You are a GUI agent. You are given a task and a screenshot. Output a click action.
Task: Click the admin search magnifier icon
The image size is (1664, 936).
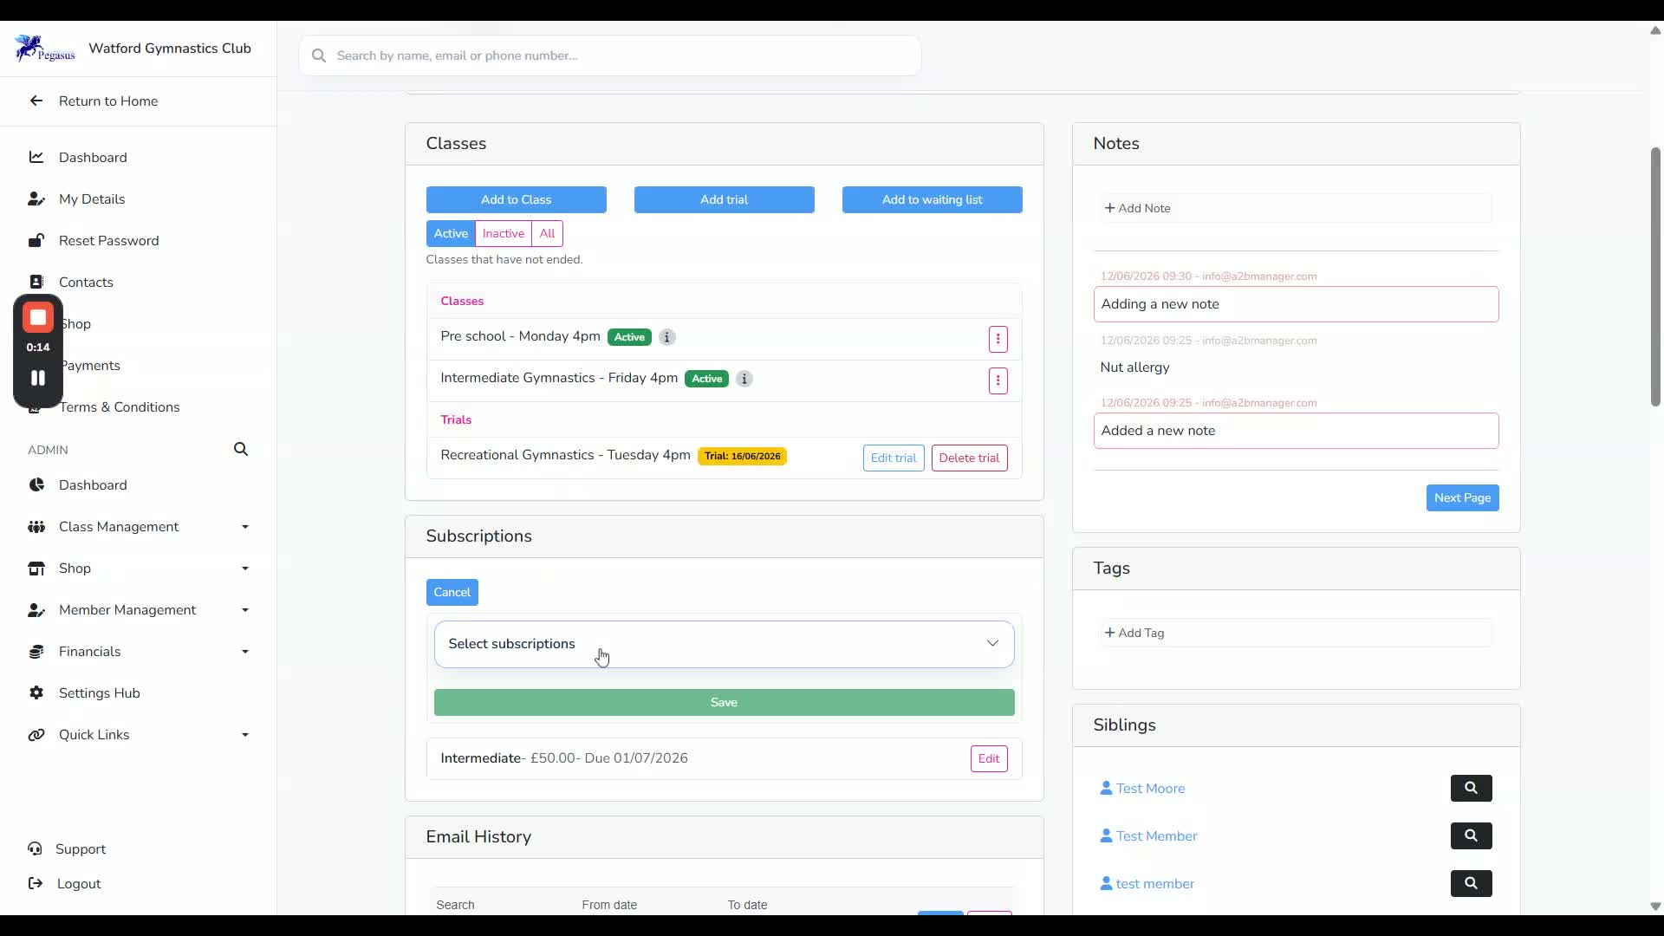pyautogui.click(x=241, y=449)
